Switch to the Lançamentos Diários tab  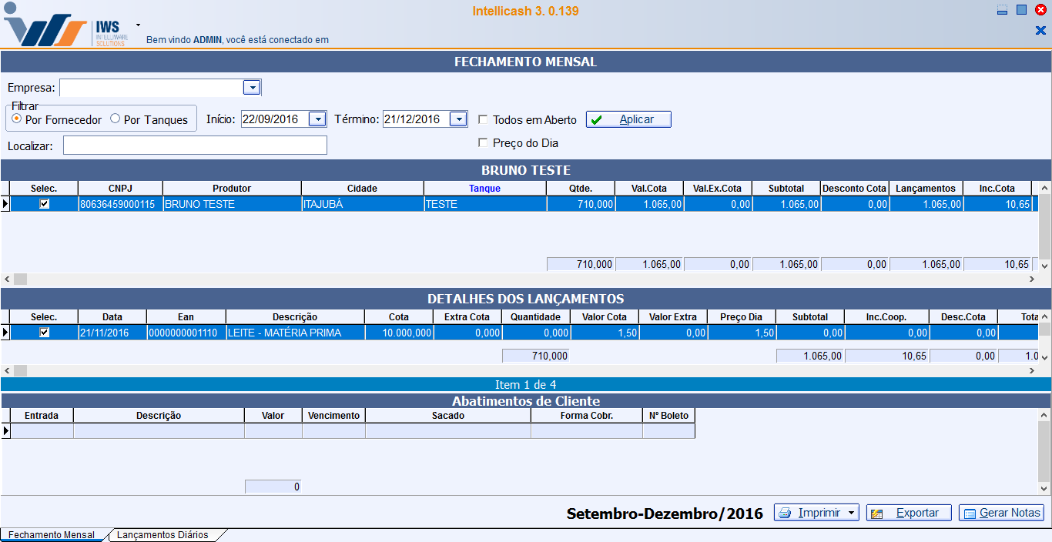click(x=162, y=535)
